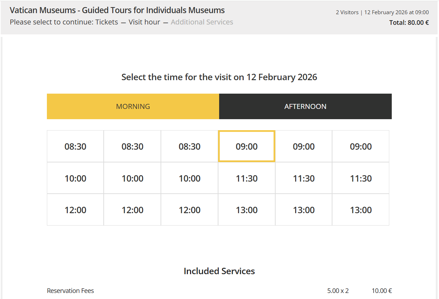Choose the rightmost 13:00 time slot
Viewport: 439px width, 299px height.
[x=361, y=210]
